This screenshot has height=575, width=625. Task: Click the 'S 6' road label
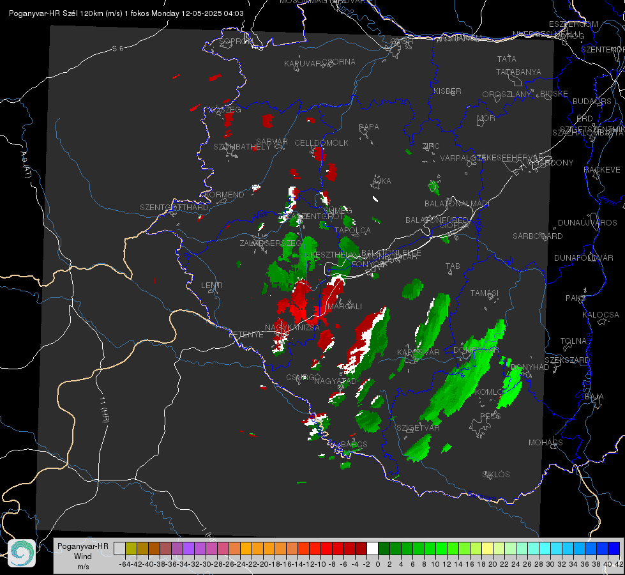pos(117,49)
